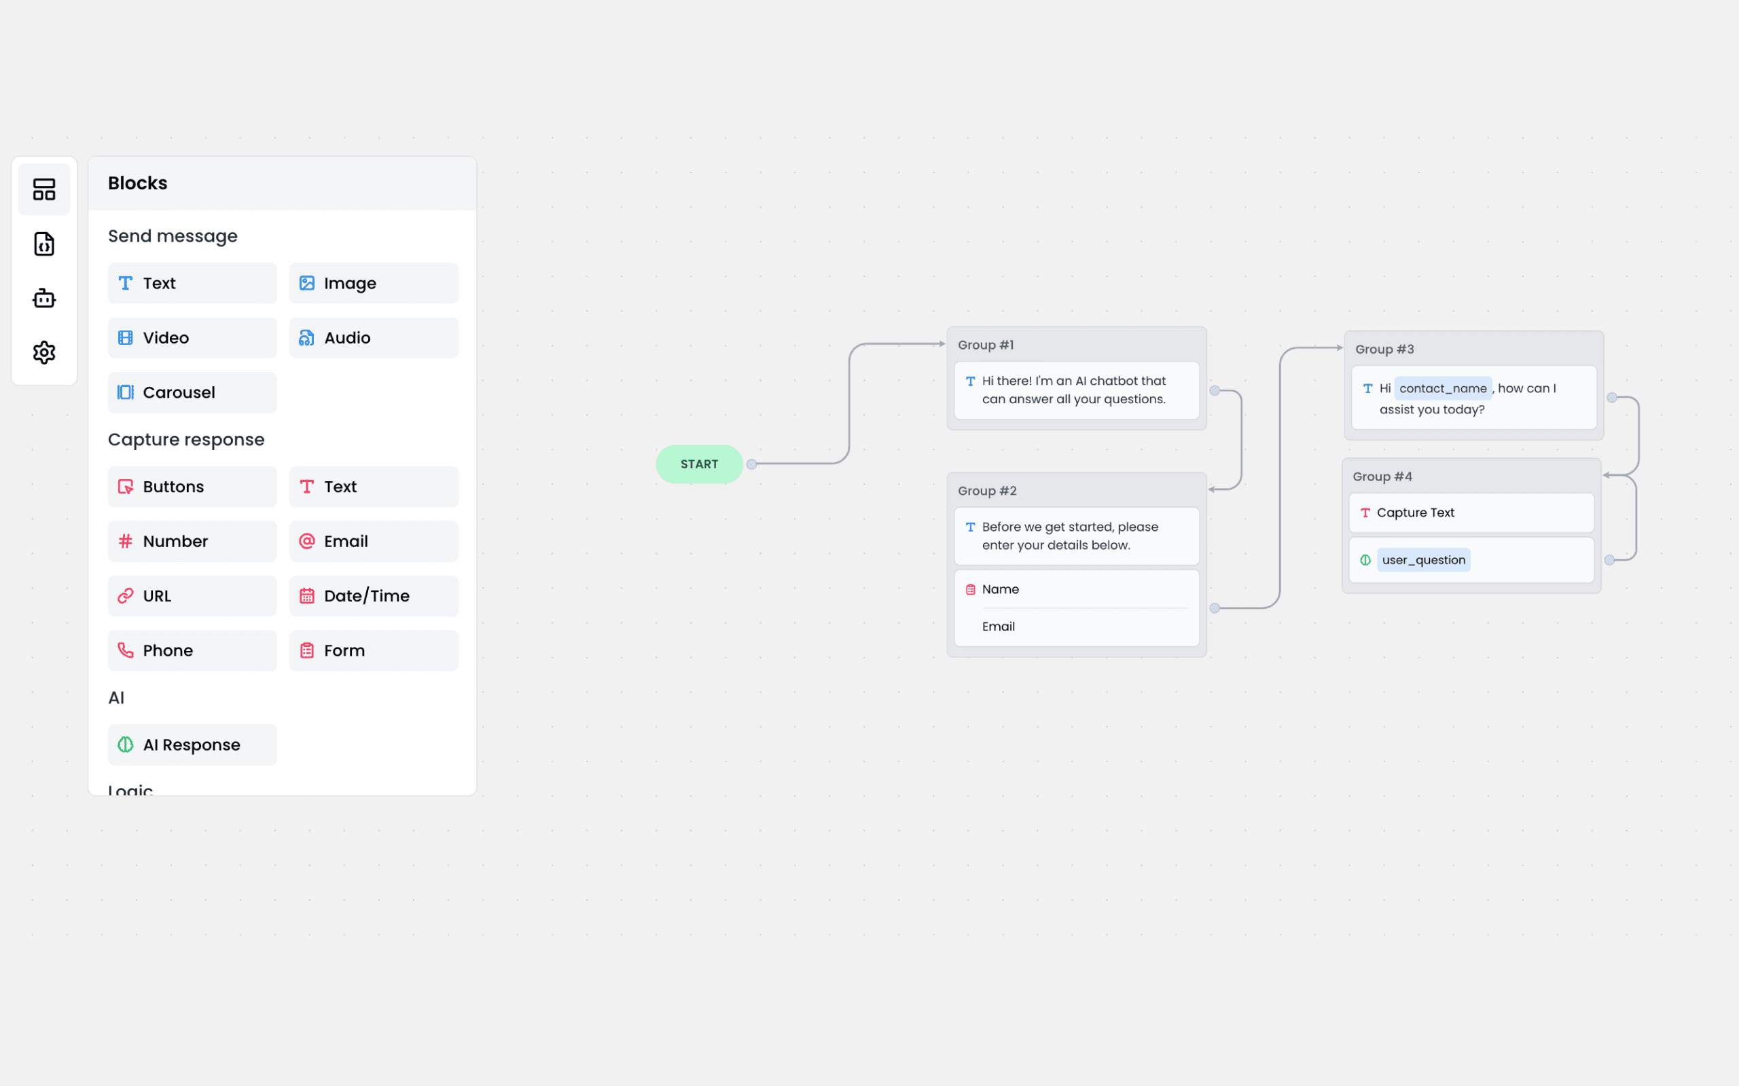The height and width of the screenshot is (1086, 1739).
Task: Select the Form capture block
Action: point(373,651)
